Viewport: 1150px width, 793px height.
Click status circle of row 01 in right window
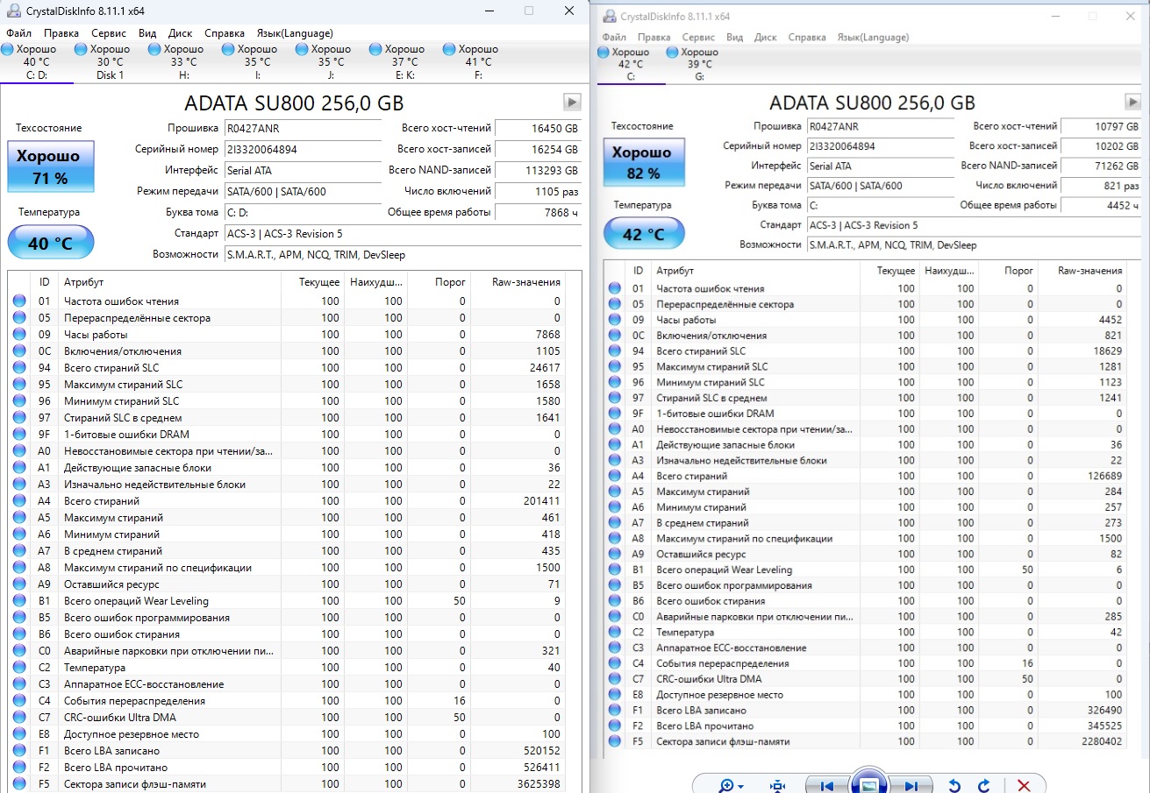point(614,288)
